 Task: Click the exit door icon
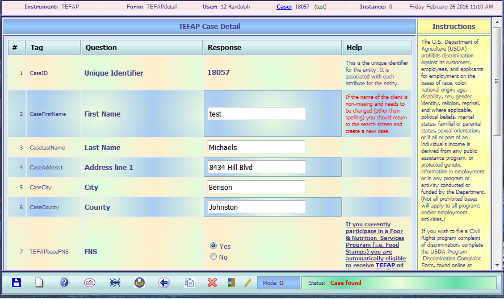click(x=231, y=283)
